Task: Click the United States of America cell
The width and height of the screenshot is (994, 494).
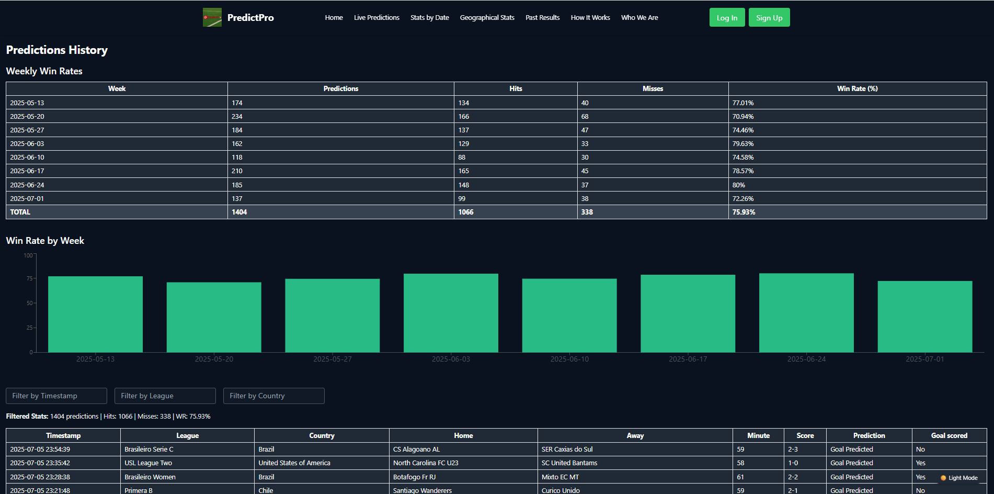Action: pyautogui.click(x=322, y=463)
